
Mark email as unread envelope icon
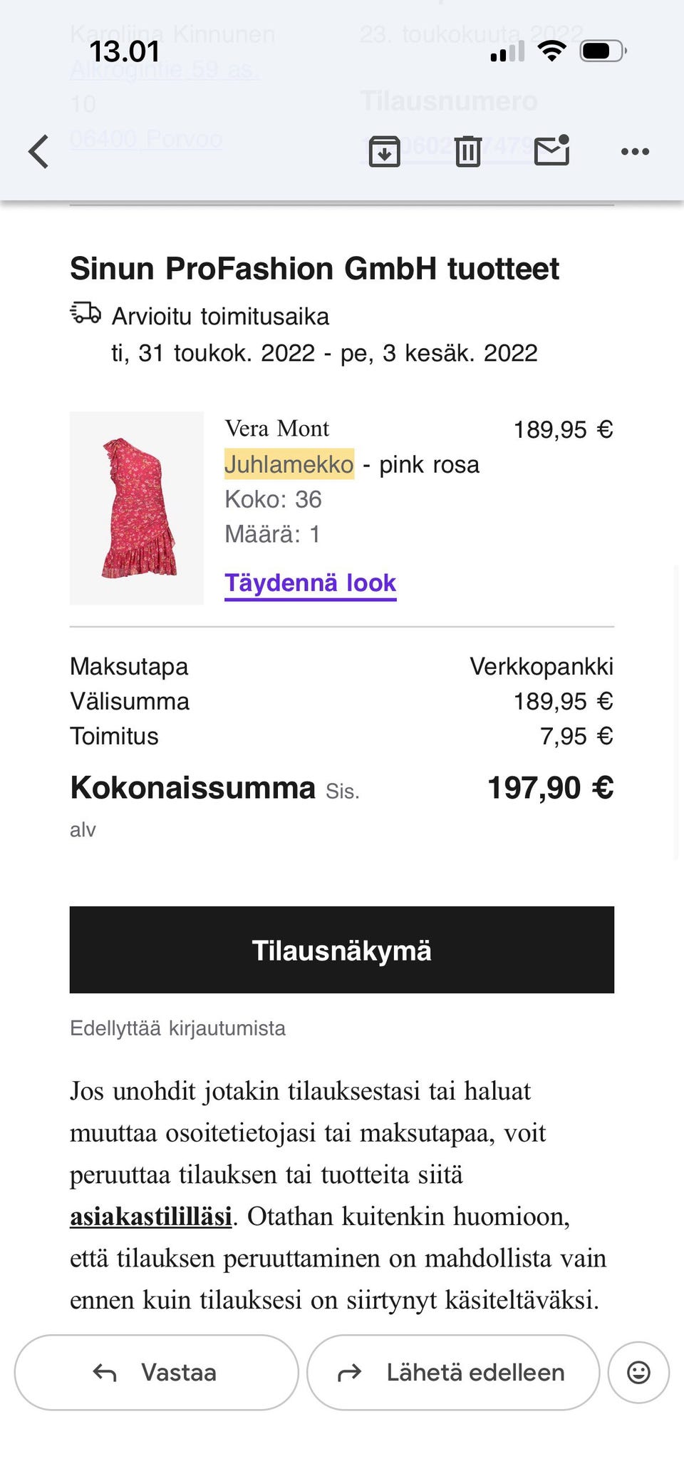(x=552, y=150)
